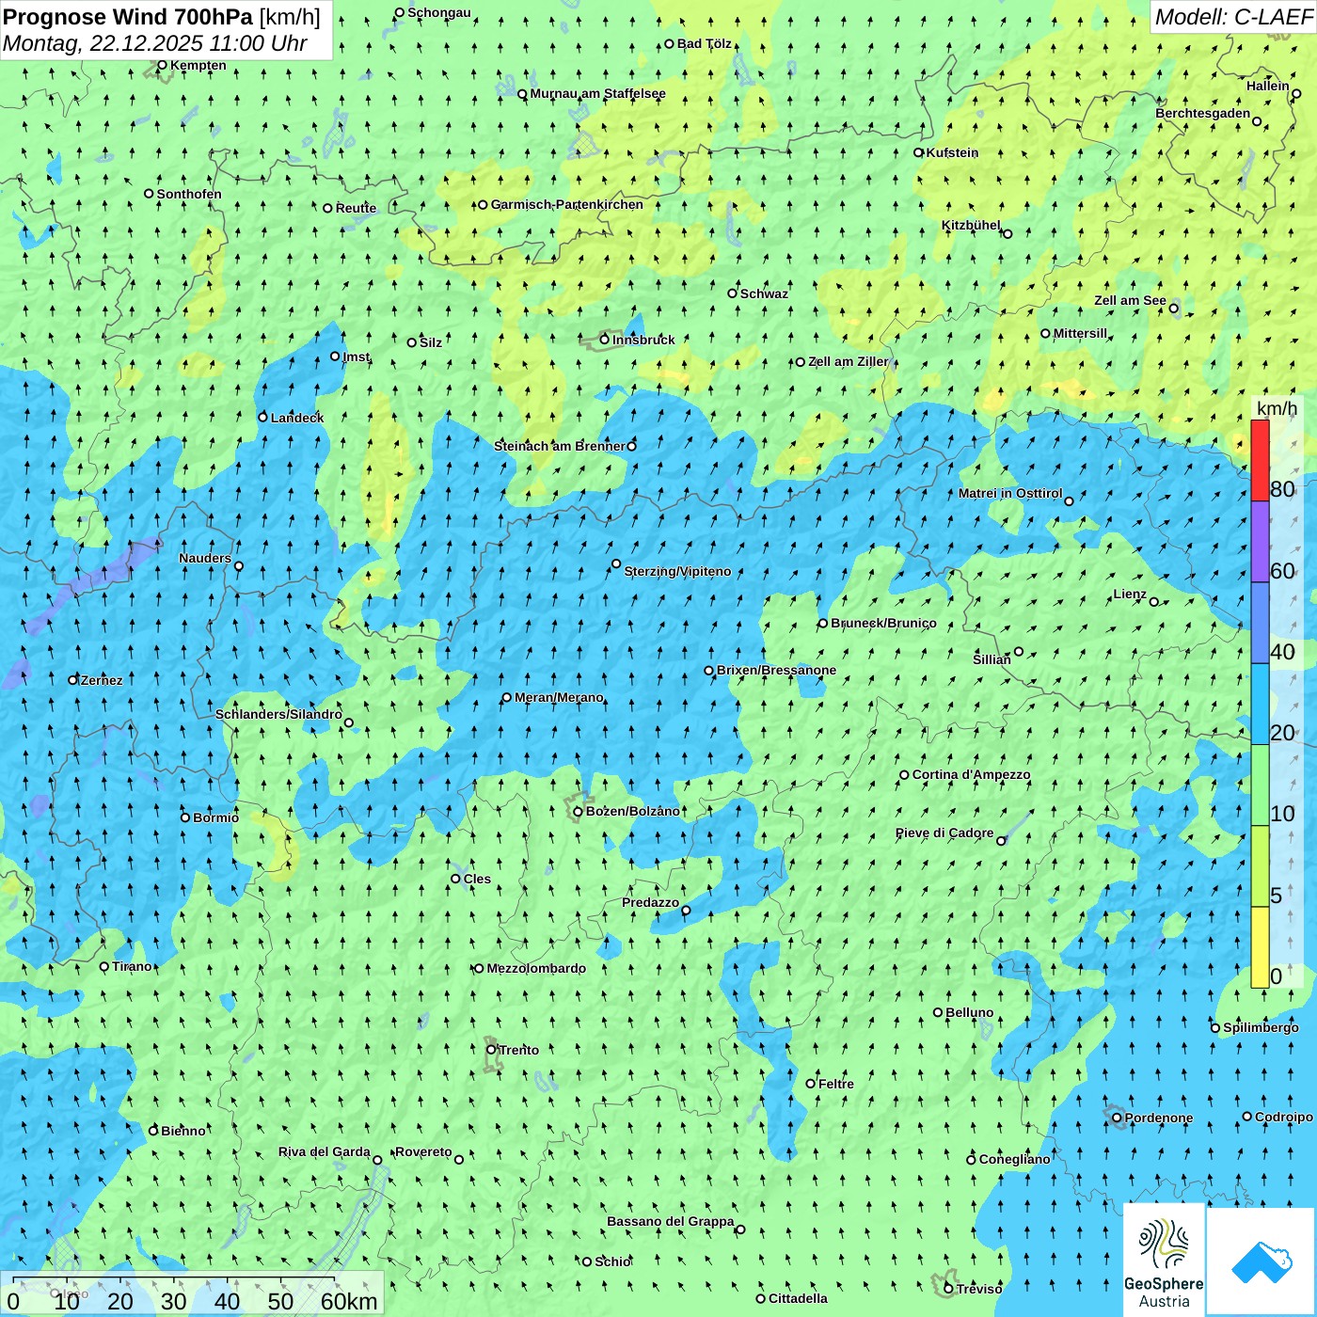Click the Kufstein location marker
The height and width of the screenshot is (1317, 1317).
(919, 152)
